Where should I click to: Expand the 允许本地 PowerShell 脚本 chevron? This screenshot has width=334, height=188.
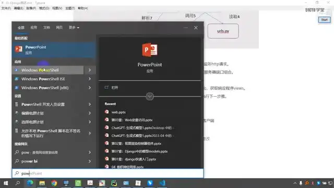[x=90, y=133]
